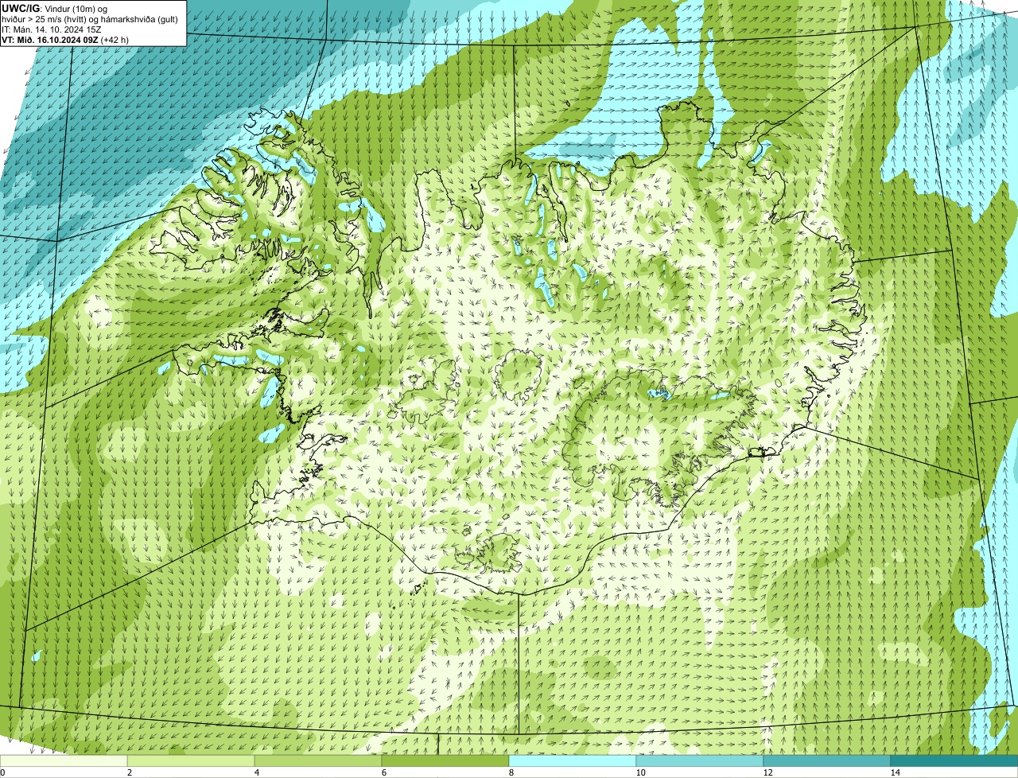Click the legend scale label '2'
1018x778 pixels.
coord(129,772)
